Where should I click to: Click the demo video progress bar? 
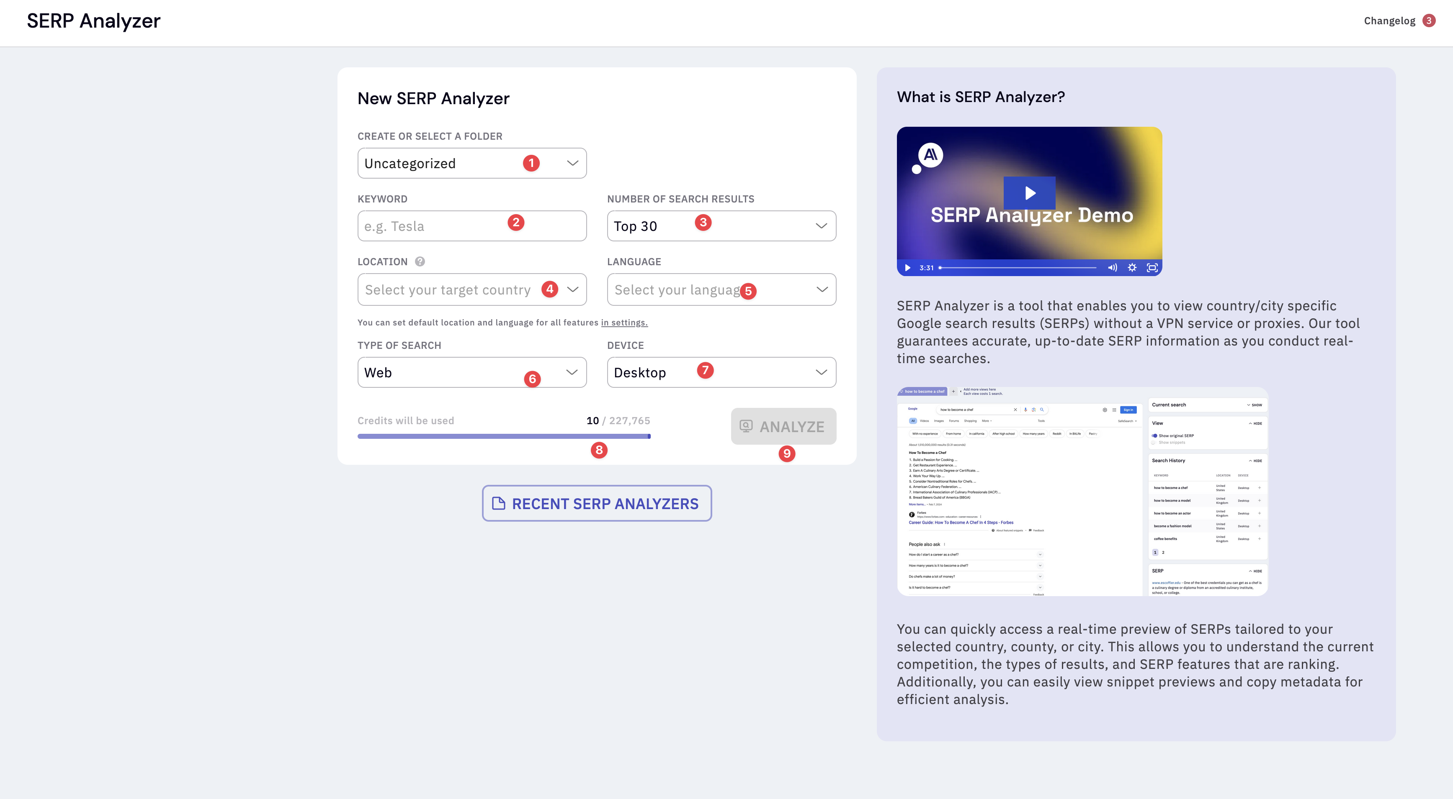(x=1018, y=268)
